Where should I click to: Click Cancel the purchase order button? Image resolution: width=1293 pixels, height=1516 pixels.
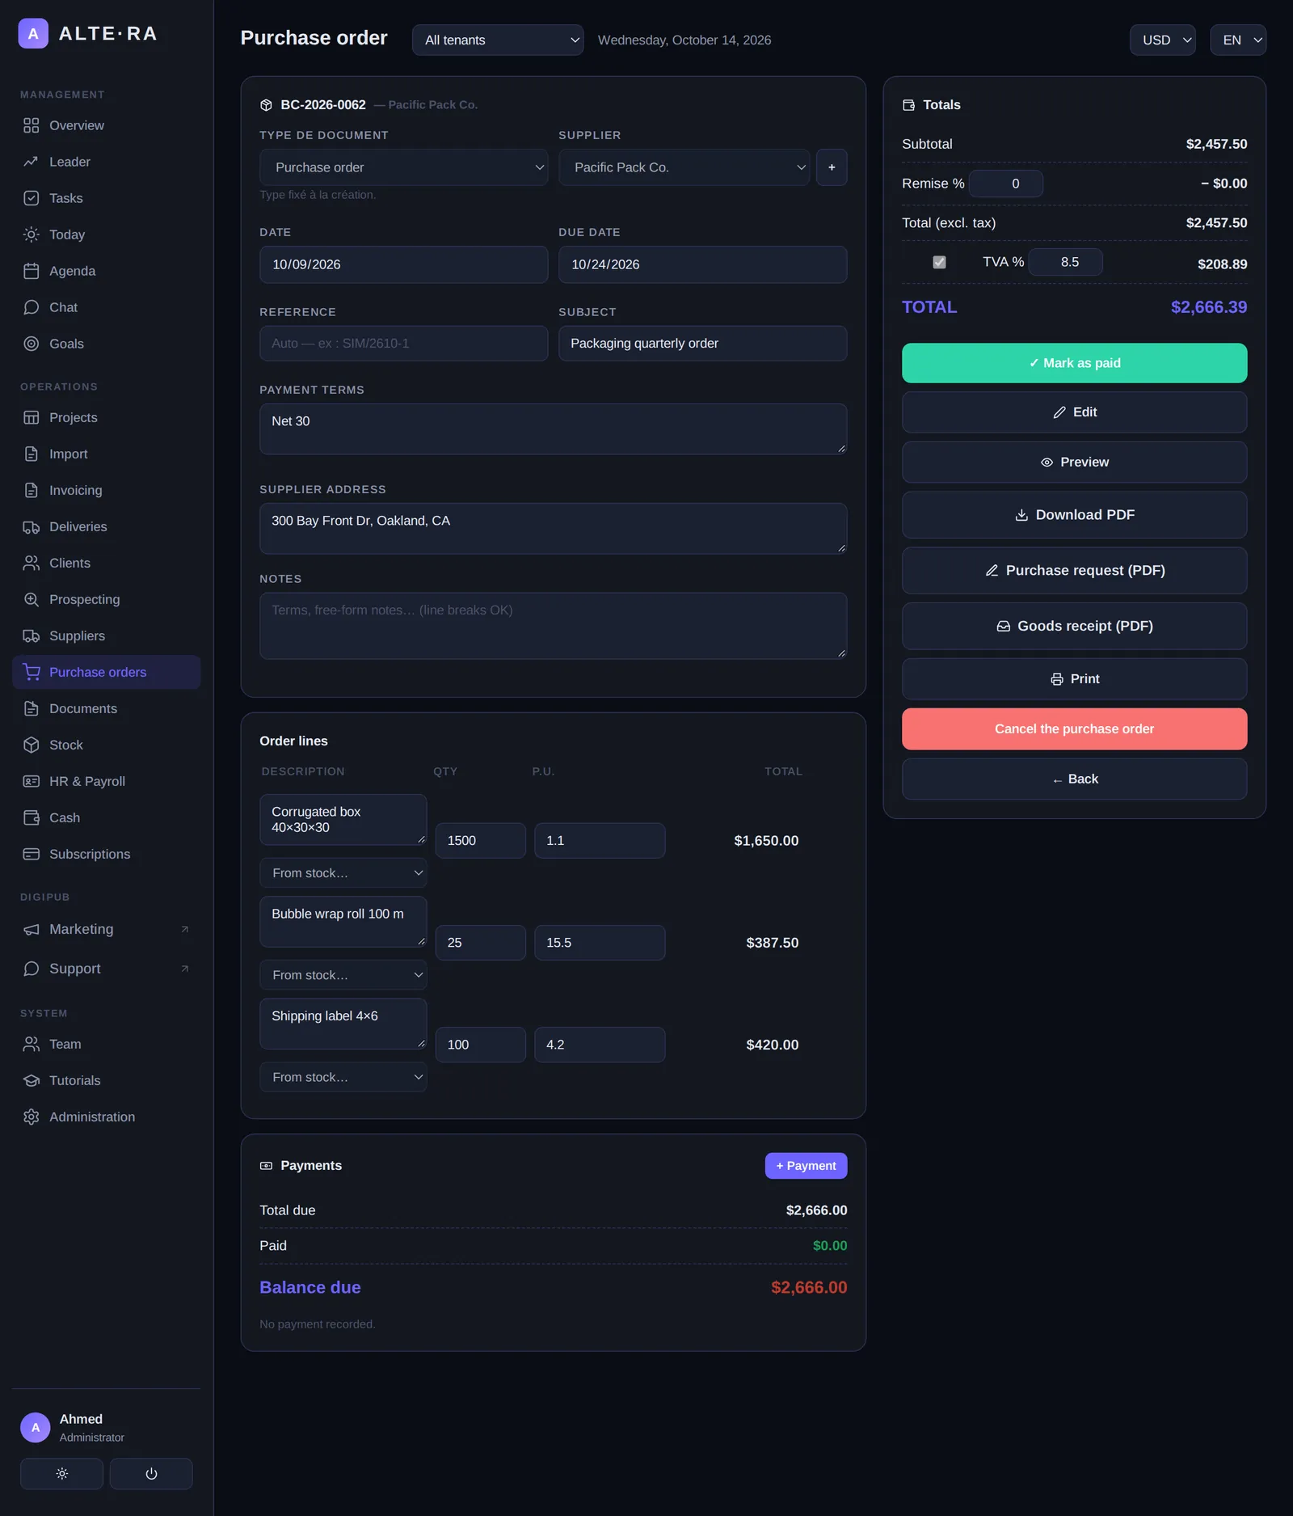pyautogui.click(x=1074, y=728)
